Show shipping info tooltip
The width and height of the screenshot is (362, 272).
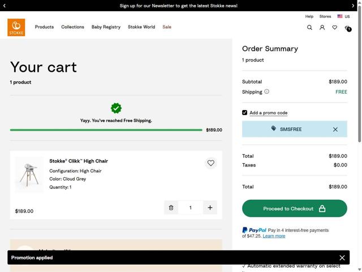[x=267, y=91]
